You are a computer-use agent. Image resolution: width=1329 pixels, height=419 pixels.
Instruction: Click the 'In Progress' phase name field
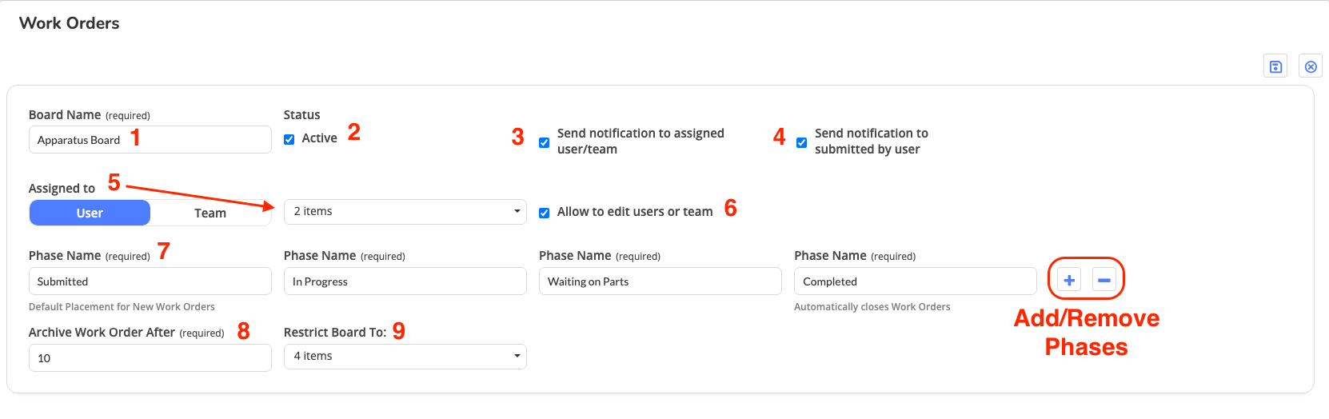click(405, 281)
